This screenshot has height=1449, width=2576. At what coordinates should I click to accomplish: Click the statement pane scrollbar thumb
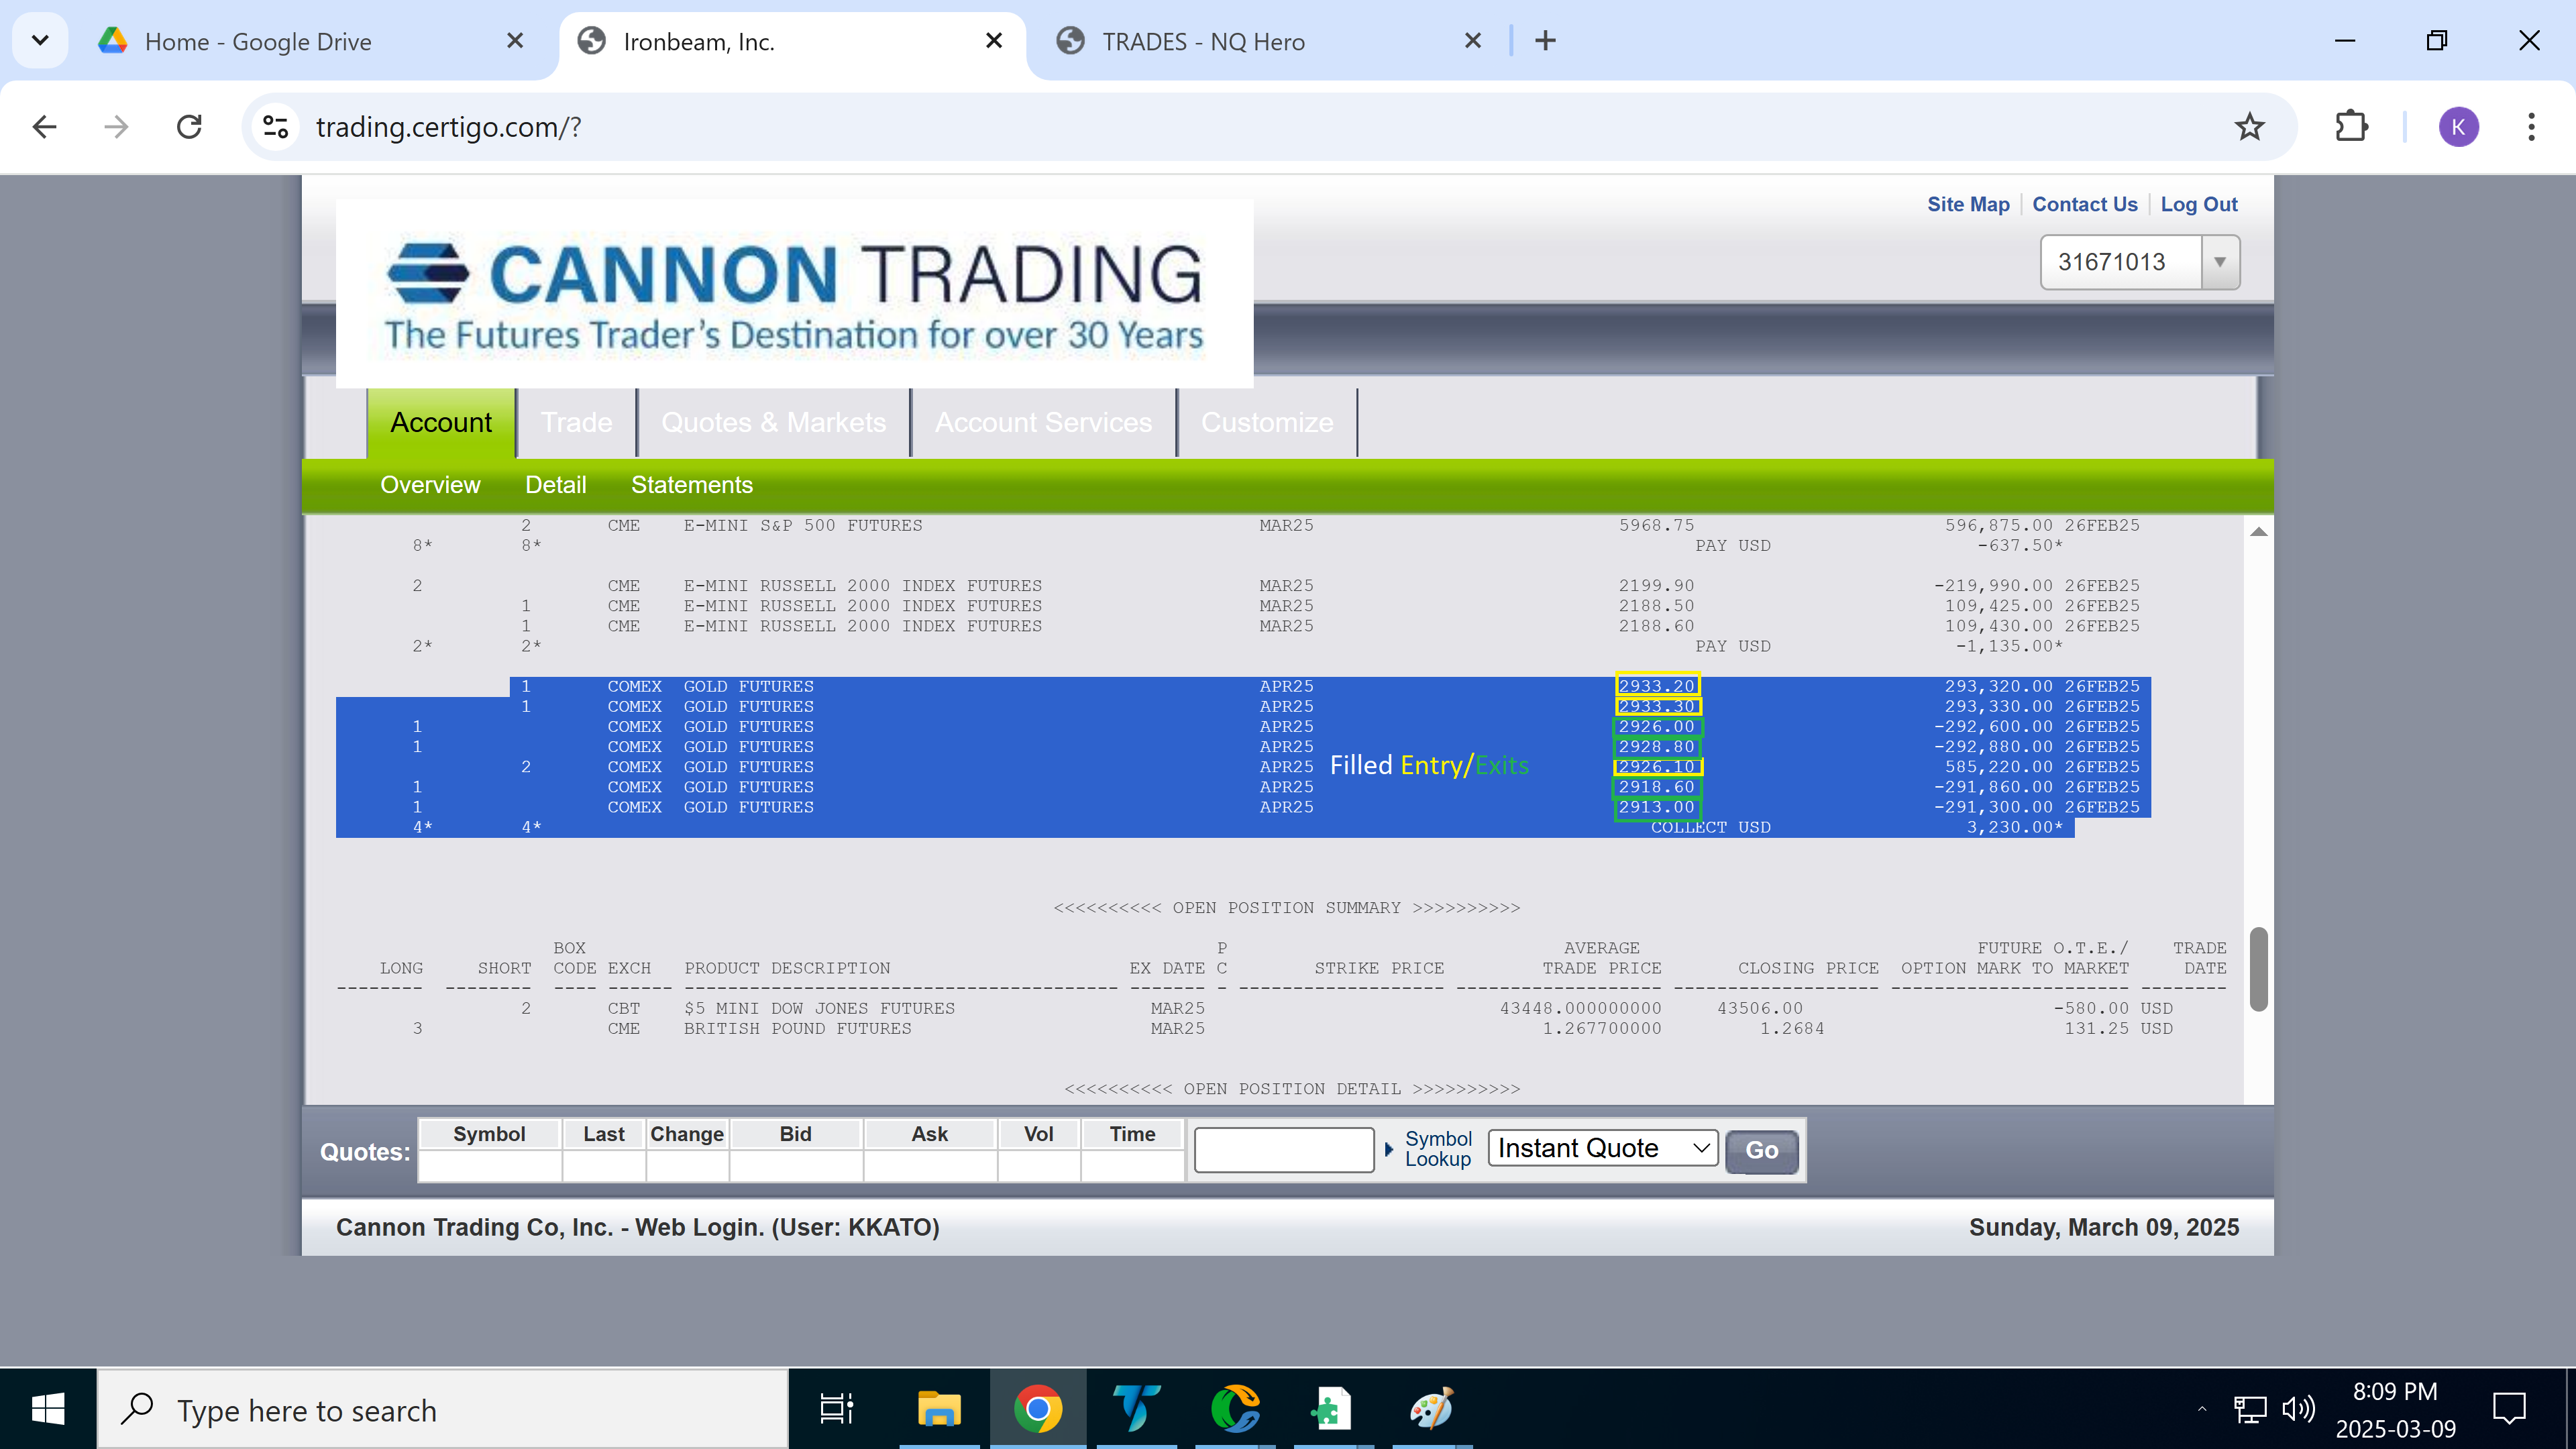(x=2258, y=969)
